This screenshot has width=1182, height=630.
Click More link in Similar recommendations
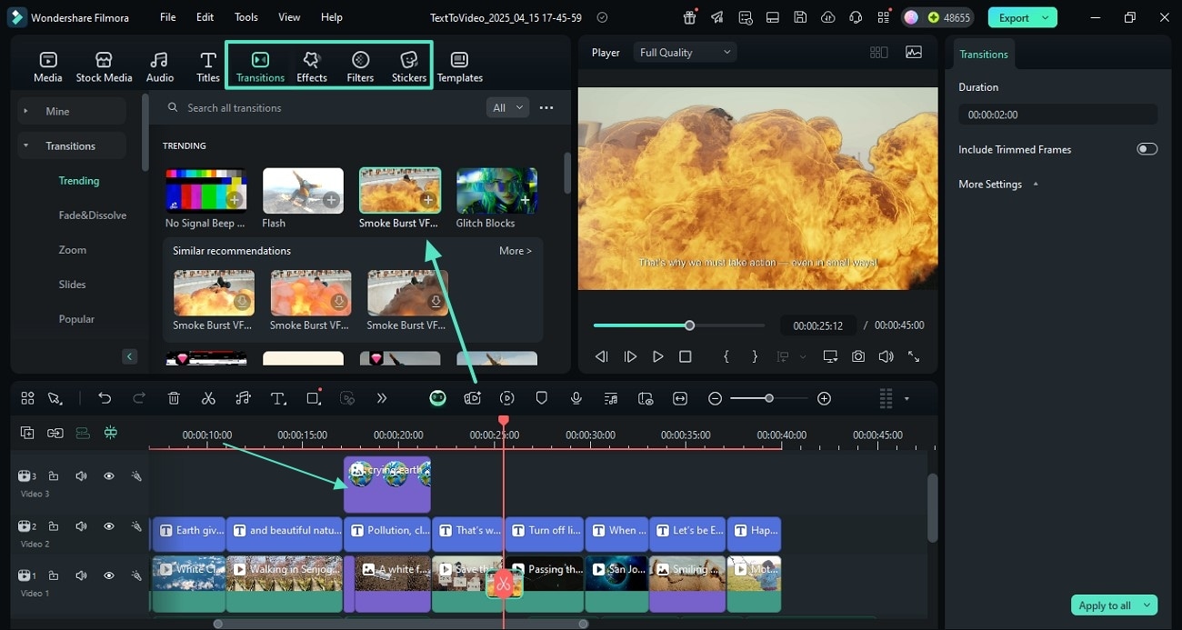coord(516,251)
